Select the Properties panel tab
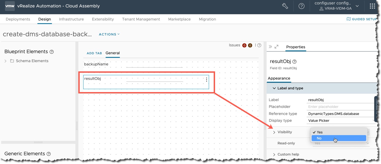The height and width of the screenshot is (164, 381). [x=296, y=47]
